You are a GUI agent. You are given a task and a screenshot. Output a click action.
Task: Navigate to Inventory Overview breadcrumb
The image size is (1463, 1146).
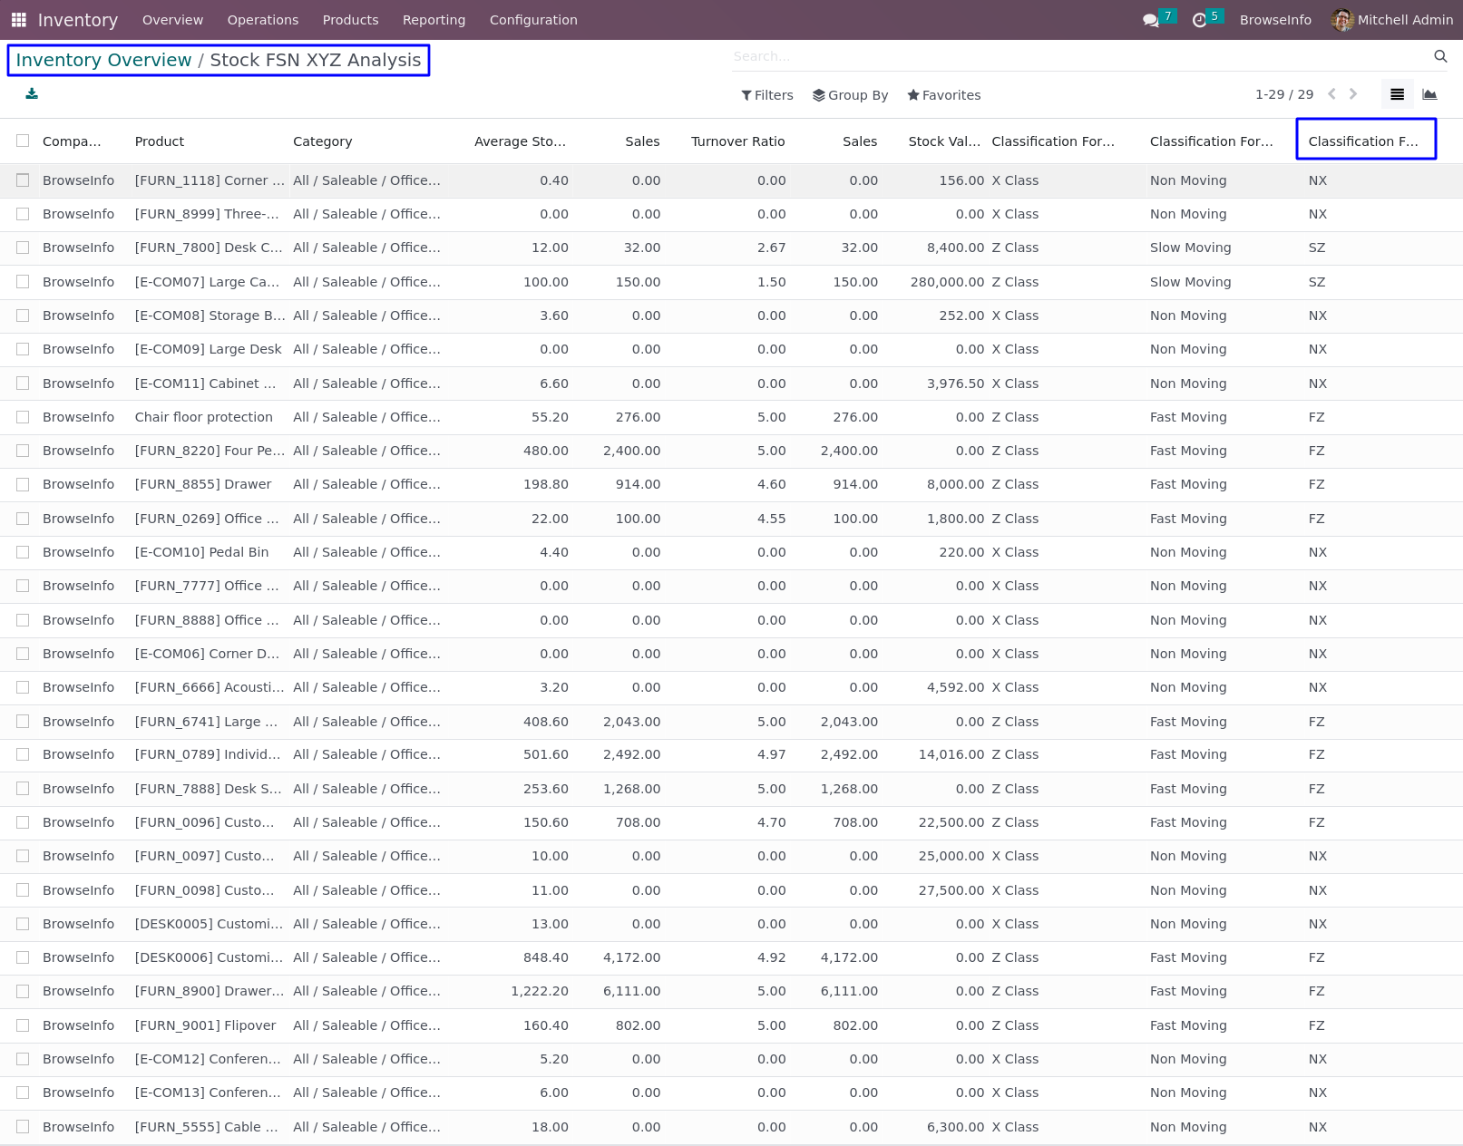click(103, 60)
